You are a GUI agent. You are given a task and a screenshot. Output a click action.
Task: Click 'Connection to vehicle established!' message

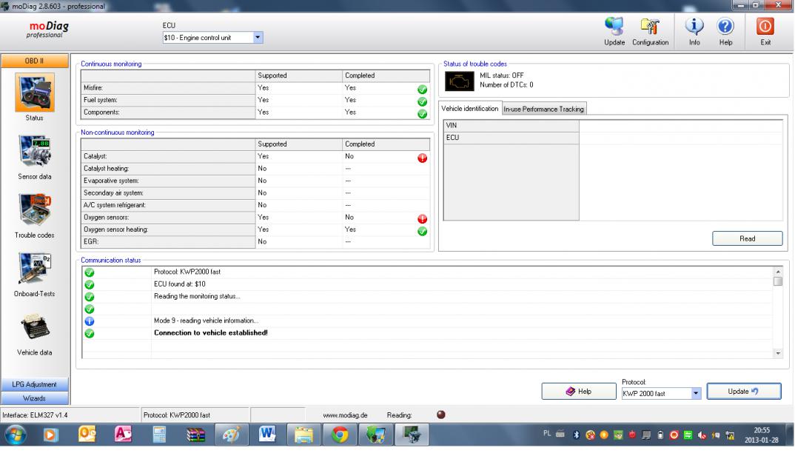pyautogui.click(x=211, y=333)
